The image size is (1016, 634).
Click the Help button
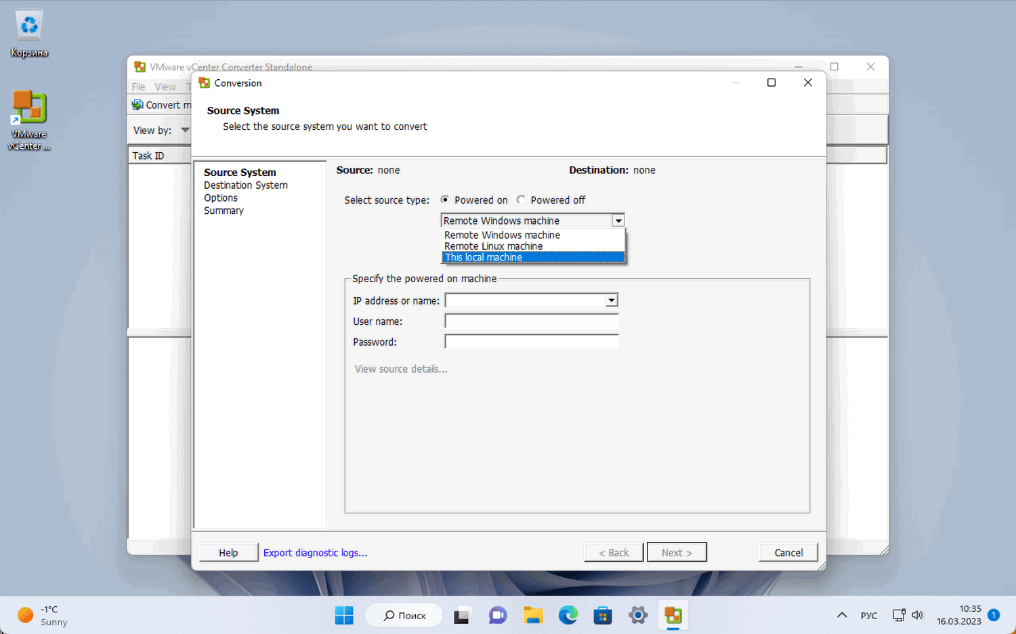[x=228, y=553]
